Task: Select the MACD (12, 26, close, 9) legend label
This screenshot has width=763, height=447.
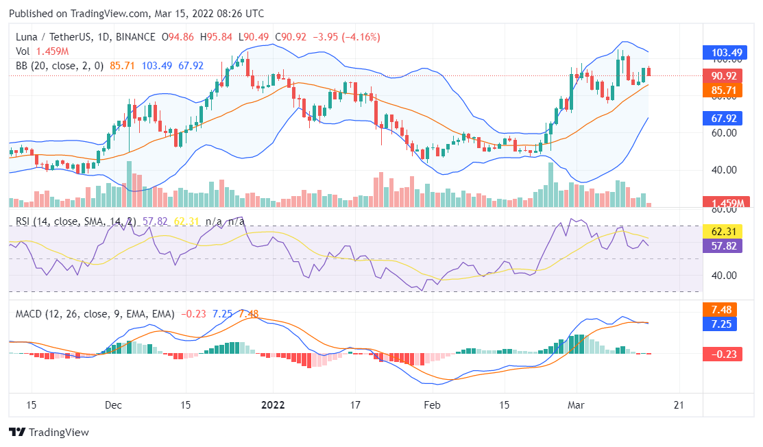Action: pyautogui.click(x=95, y=314)
